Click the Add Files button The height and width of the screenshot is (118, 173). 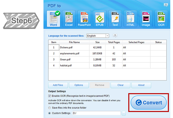[x=58, y=85]
